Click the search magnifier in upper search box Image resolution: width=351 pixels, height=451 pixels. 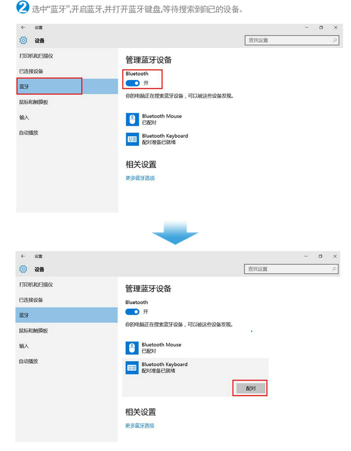click(335, 40)
